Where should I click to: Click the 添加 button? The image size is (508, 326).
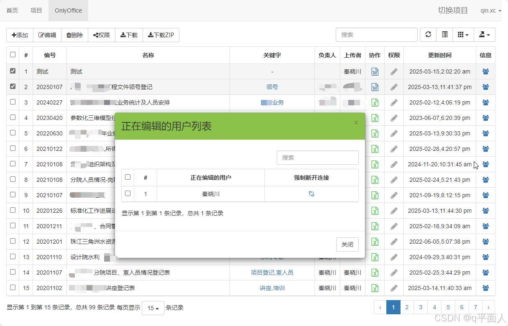(20, 35)
